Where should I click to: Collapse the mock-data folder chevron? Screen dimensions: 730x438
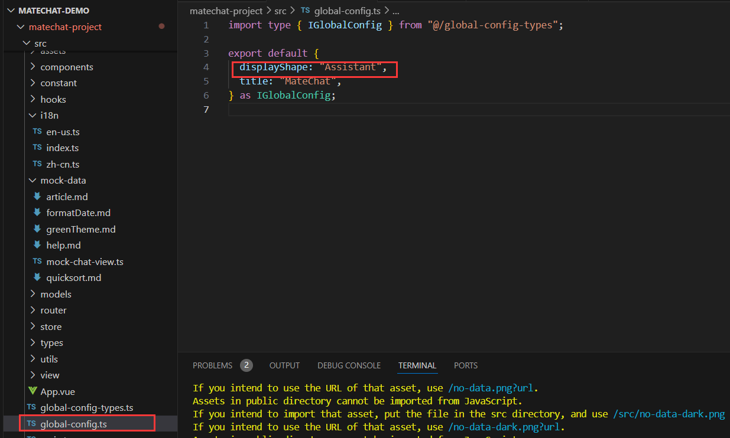click(33, 181)
